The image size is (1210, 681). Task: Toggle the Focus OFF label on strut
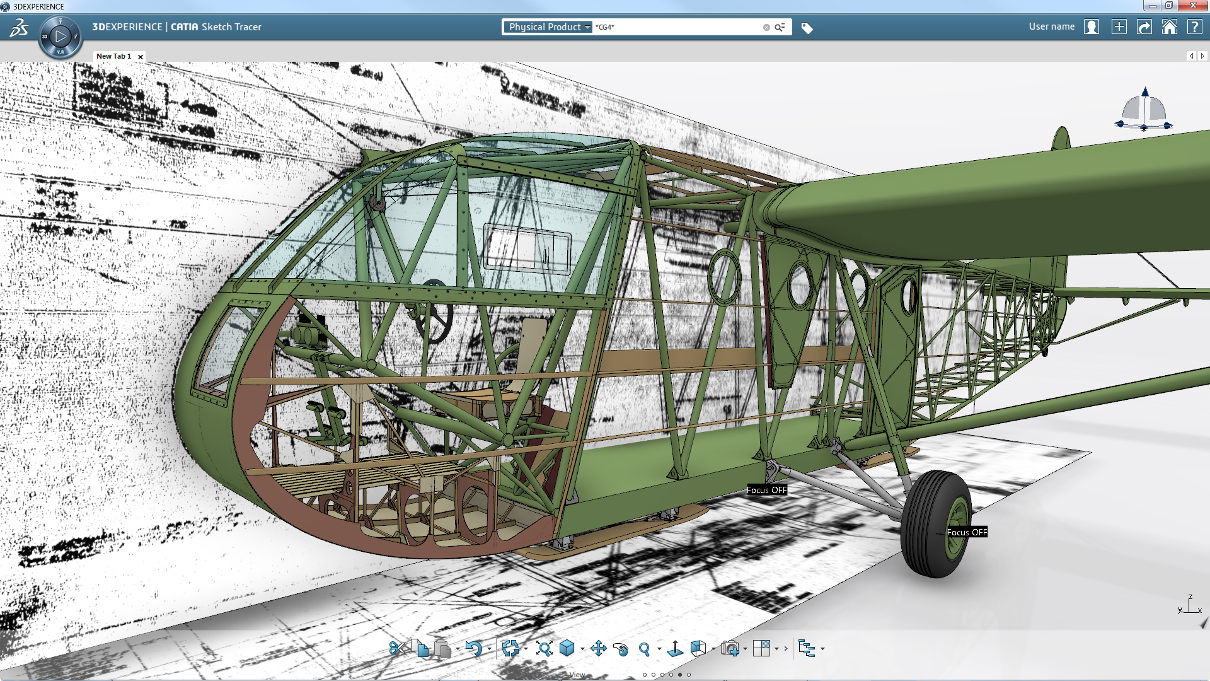coord(766,490)
